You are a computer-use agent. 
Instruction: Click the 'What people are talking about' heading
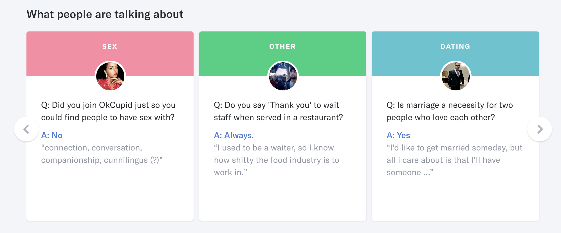point(105,14)
